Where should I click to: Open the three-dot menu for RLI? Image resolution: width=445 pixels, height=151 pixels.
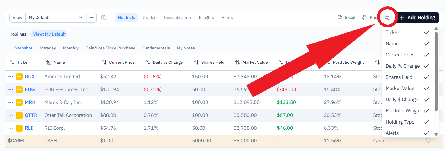pos(11,128)
